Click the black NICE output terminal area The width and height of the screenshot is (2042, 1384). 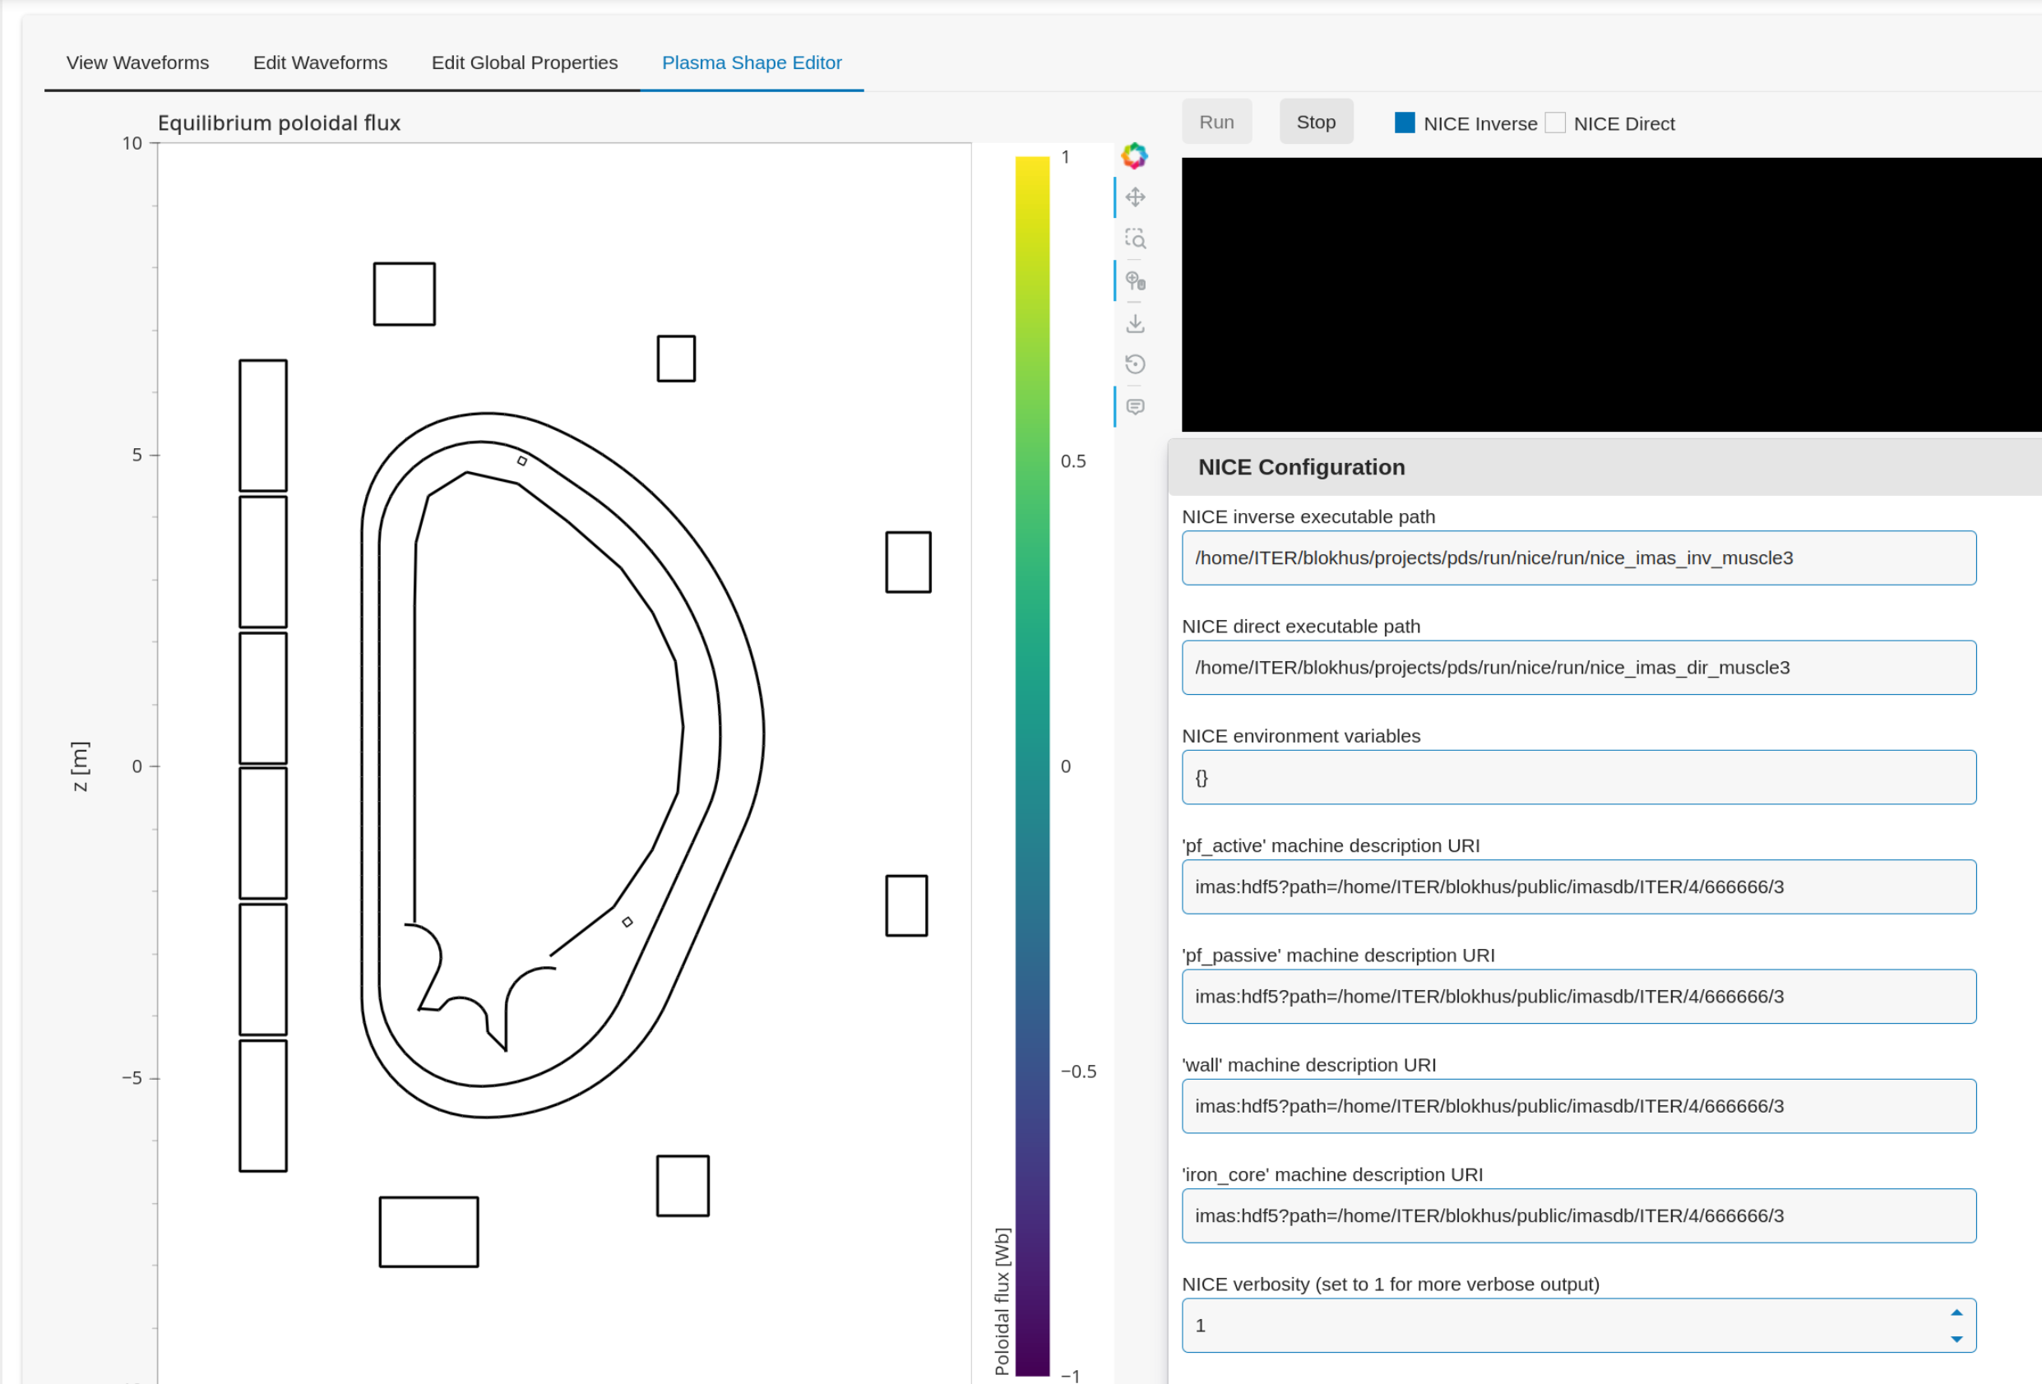[1611, 294]
